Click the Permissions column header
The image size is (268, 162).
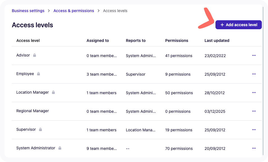tap(177, 40)
